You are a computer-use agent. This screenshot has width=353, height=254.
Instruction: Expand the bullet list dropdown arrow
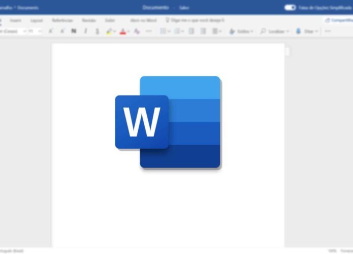point(169,31)
